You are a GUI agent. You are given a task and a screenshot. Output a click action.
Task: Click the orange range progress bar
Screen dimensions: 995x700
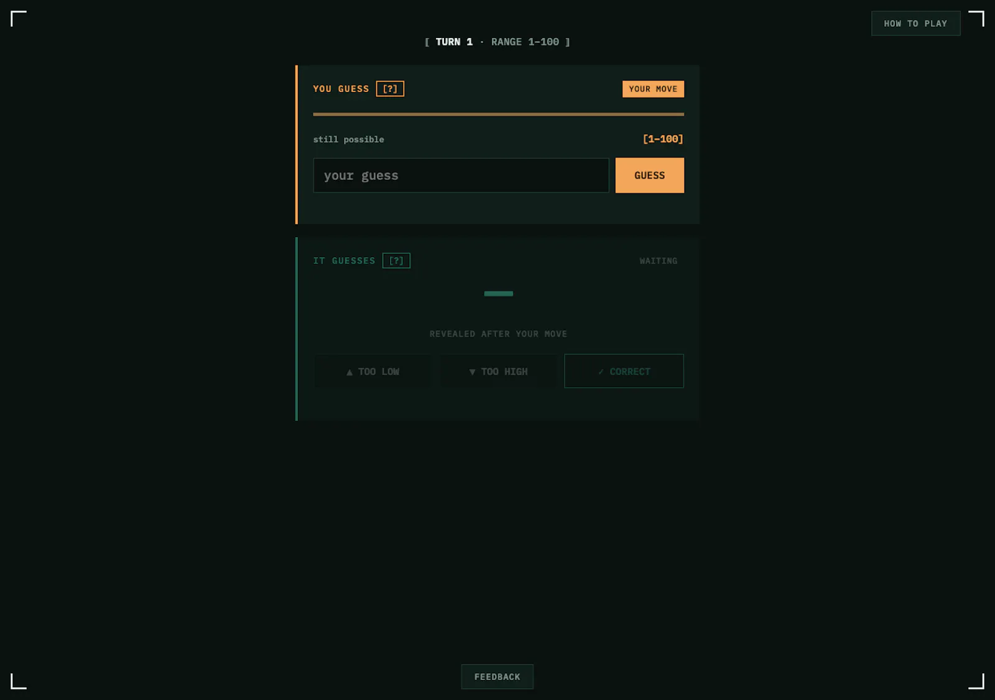click(498, 114)
